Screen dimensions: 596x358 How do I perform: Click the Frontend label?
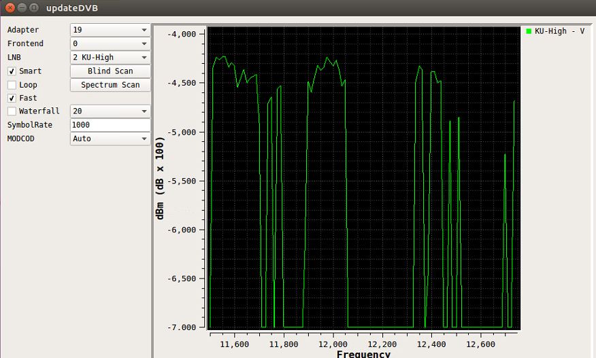25,43
